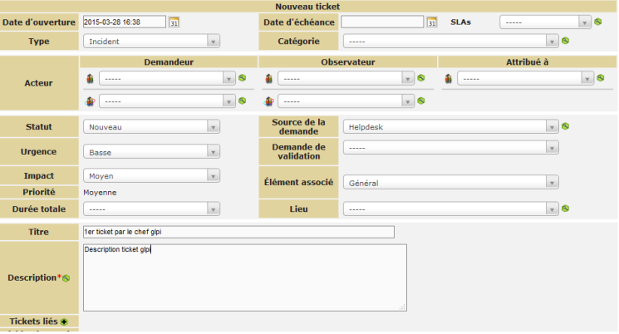Expand the Statut dropdown set to Nouveau
This screenshot has width=619, height=334.
click(x=151, y=127)
